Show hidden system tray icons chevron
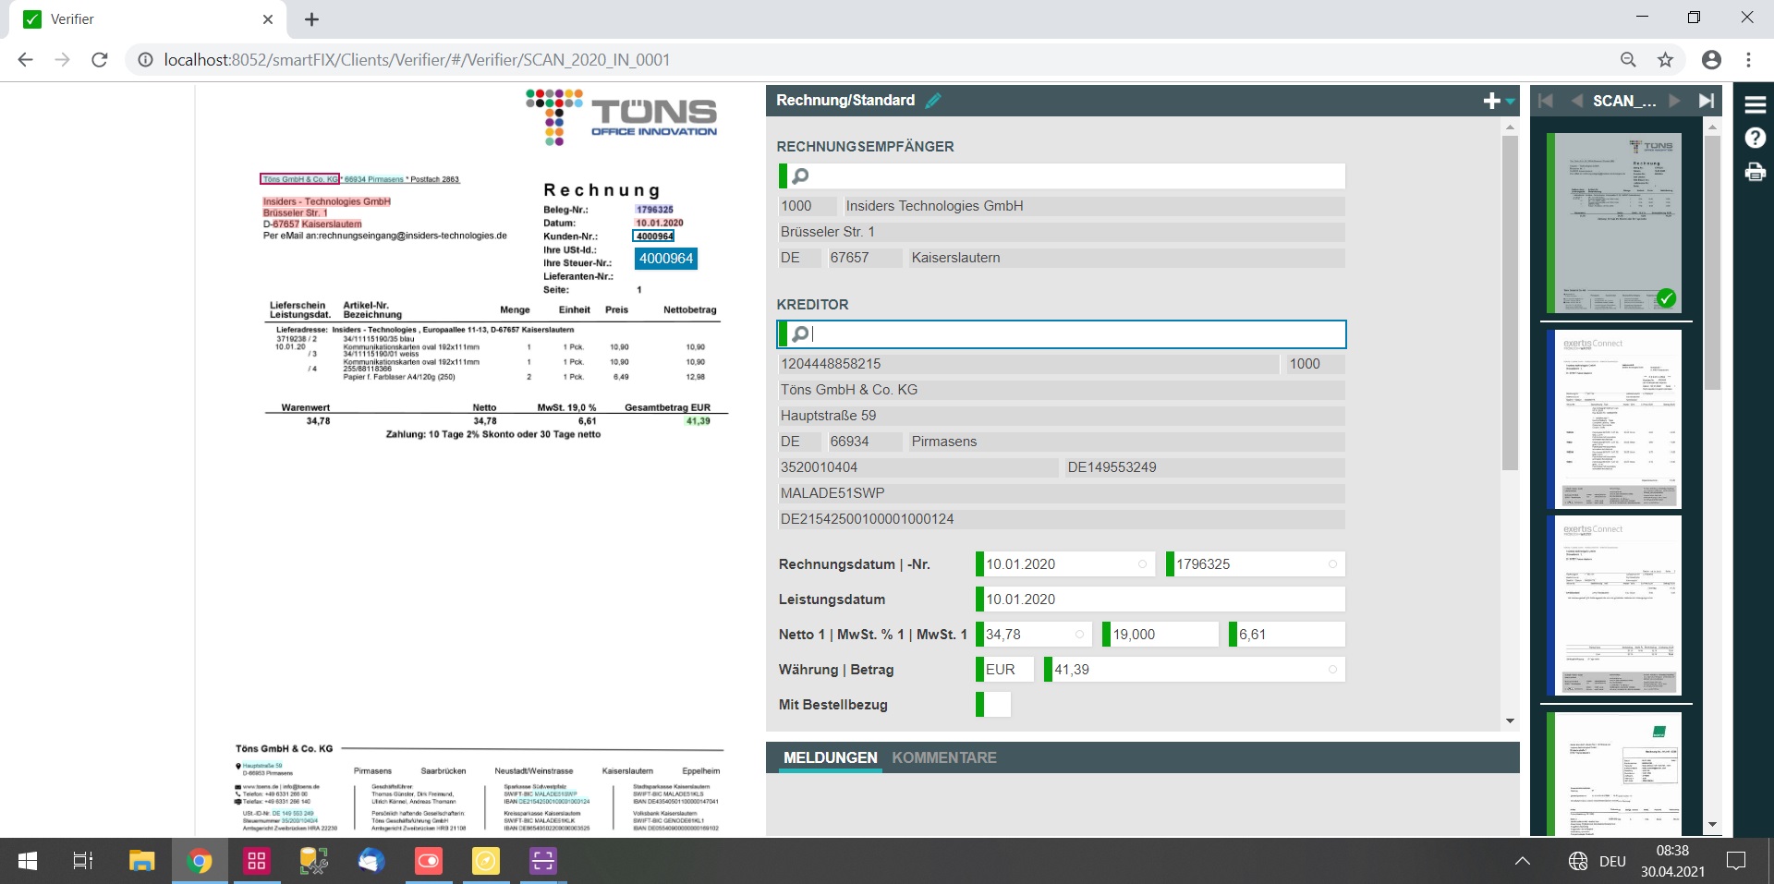1774x884 pixels. pos(1522,861)
